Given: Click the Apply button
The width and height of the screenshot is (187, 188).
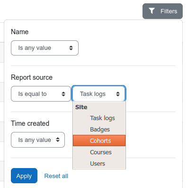Looking at the screenshot, I should tap(24, 176).
